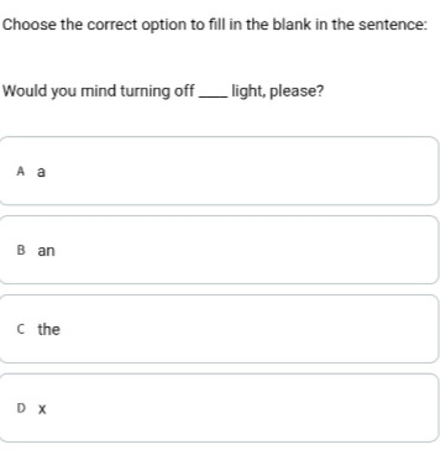Select answer option B "an"
This screenshot has height=455, width=440.
(219, 250)
